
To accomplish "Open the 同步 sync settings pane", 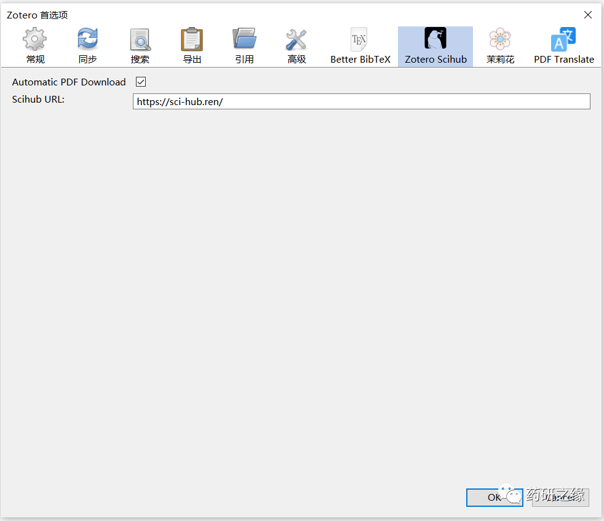I will click(x=87, y=46).
